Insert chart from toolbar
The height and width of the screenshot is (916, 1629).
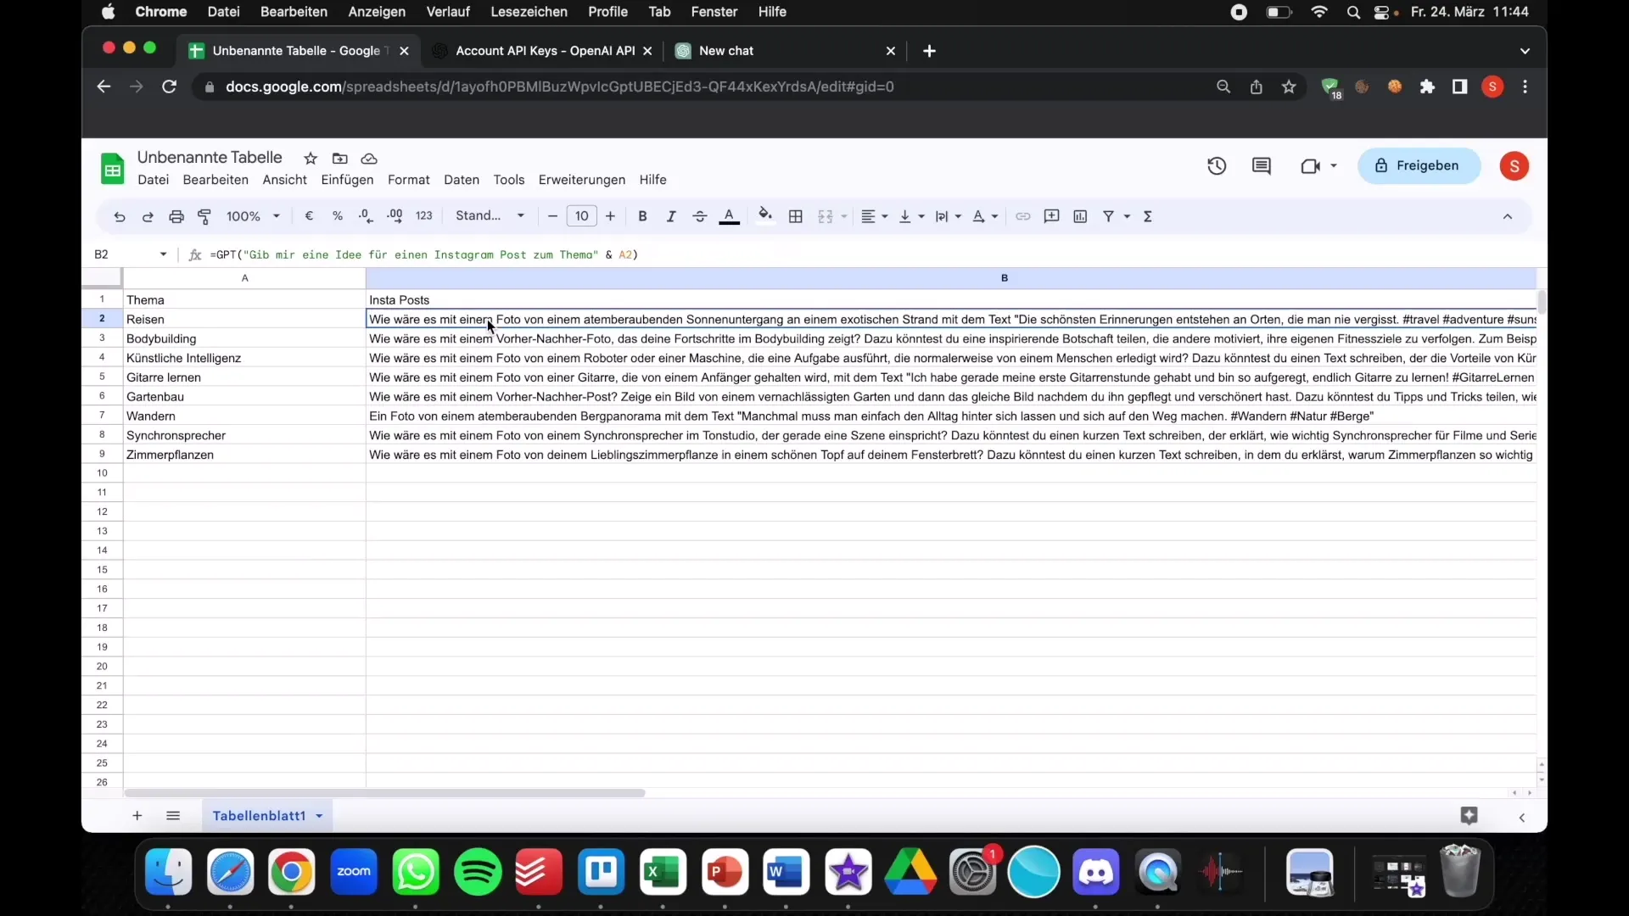pyautogui.click(x=1080, y=216)
